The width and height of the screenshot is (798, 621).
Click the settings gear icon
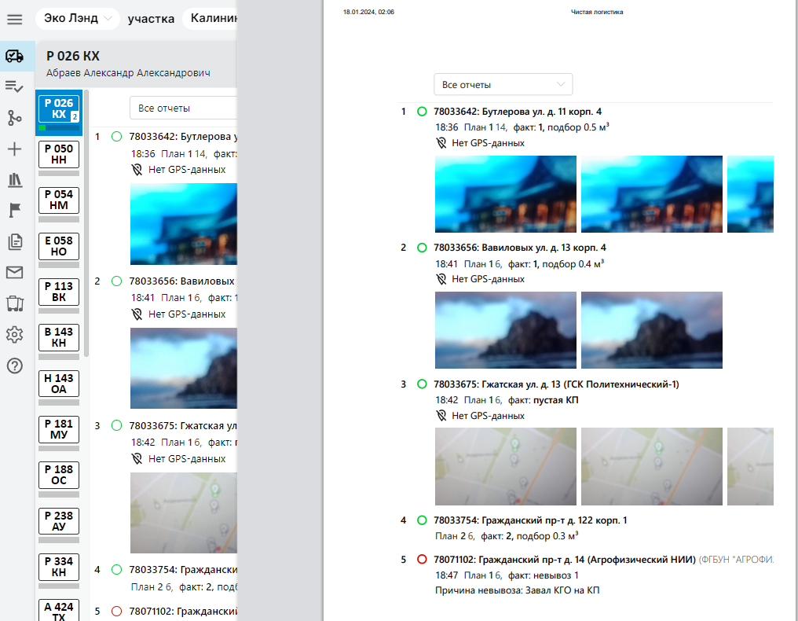coord(14,335)
